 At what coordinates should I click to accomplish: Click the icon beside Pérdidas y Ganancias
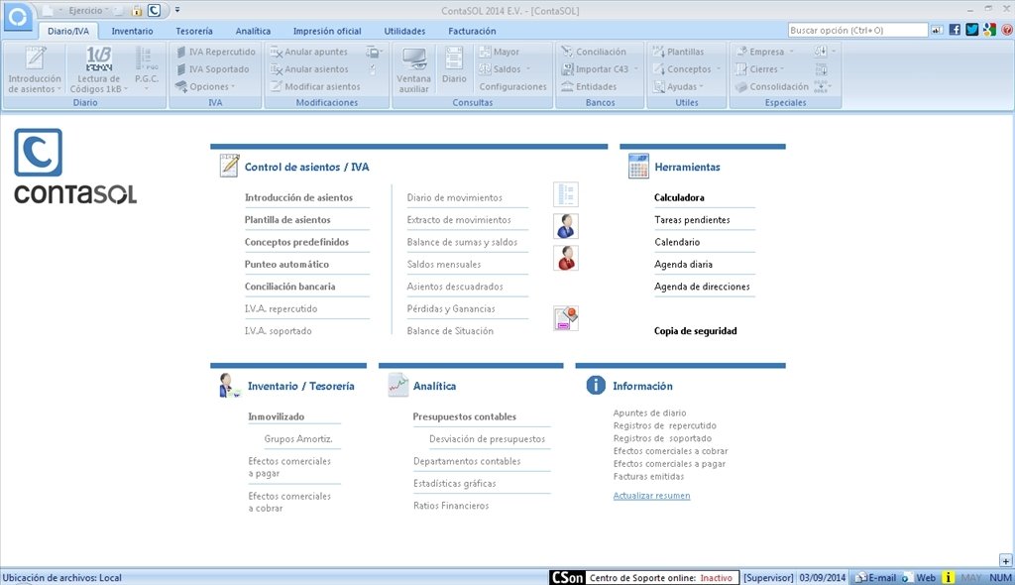pyautogui.click(x=566, y=318)
